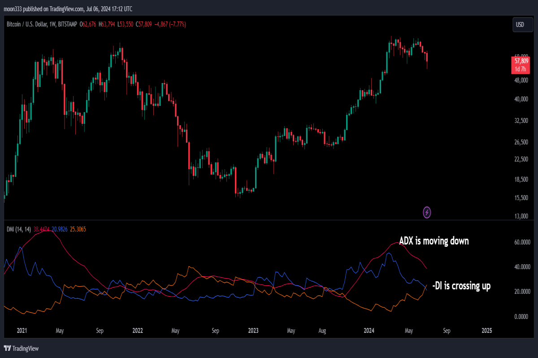Click the 2023 label on the time axis
This screenshot has width=538, height=358.
tap(253, 331)
